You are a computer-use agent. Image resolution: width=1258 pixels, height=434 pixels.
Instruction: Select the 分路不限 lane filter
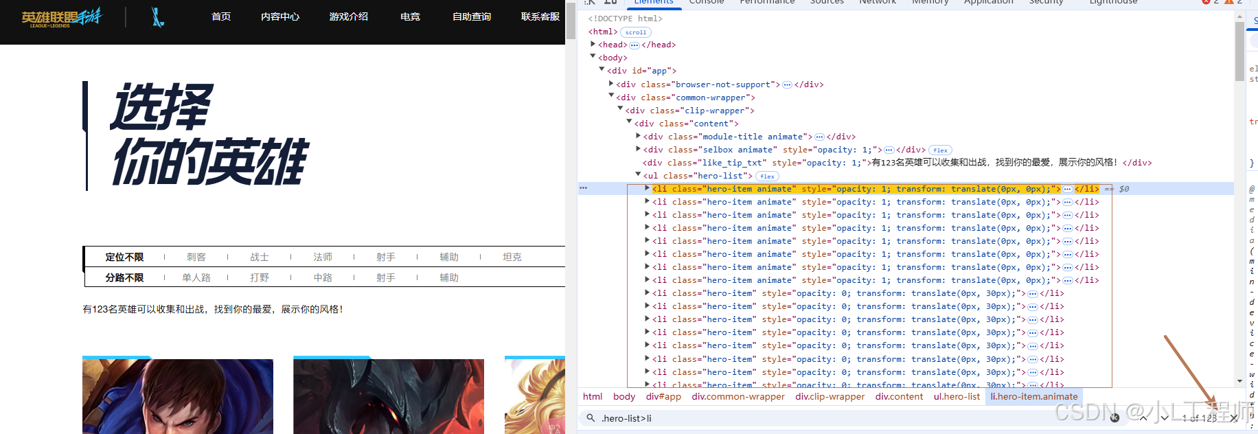pyautogui.click(x=124, y=277)
